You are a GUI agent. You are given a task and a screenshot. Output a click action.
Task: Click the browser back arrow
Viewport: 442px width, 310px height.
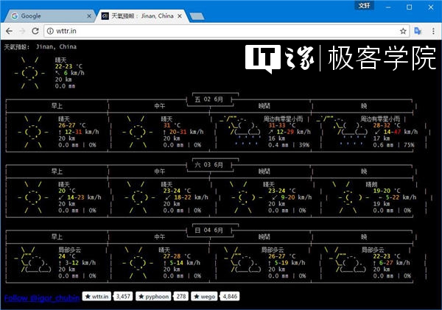click(x=9, y=31)
